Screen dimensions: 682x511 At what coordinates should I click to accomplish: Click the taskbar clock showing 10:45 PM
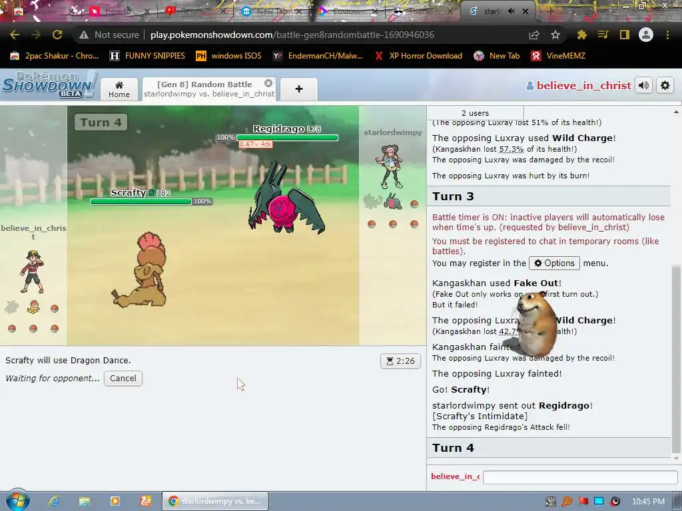648,502
